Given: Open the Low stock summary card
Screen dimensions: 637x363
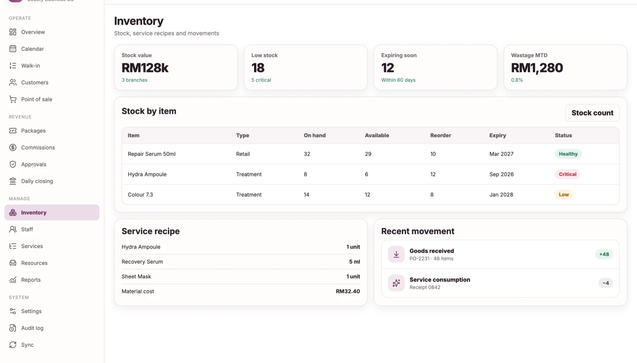Looking at the screenshot, I should point(306,67).
